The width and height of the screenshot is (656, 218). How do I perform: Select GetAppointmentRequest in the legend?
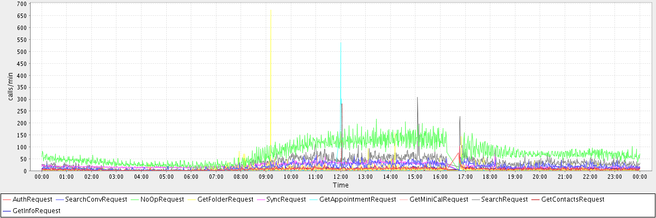[x=358, y=199]
